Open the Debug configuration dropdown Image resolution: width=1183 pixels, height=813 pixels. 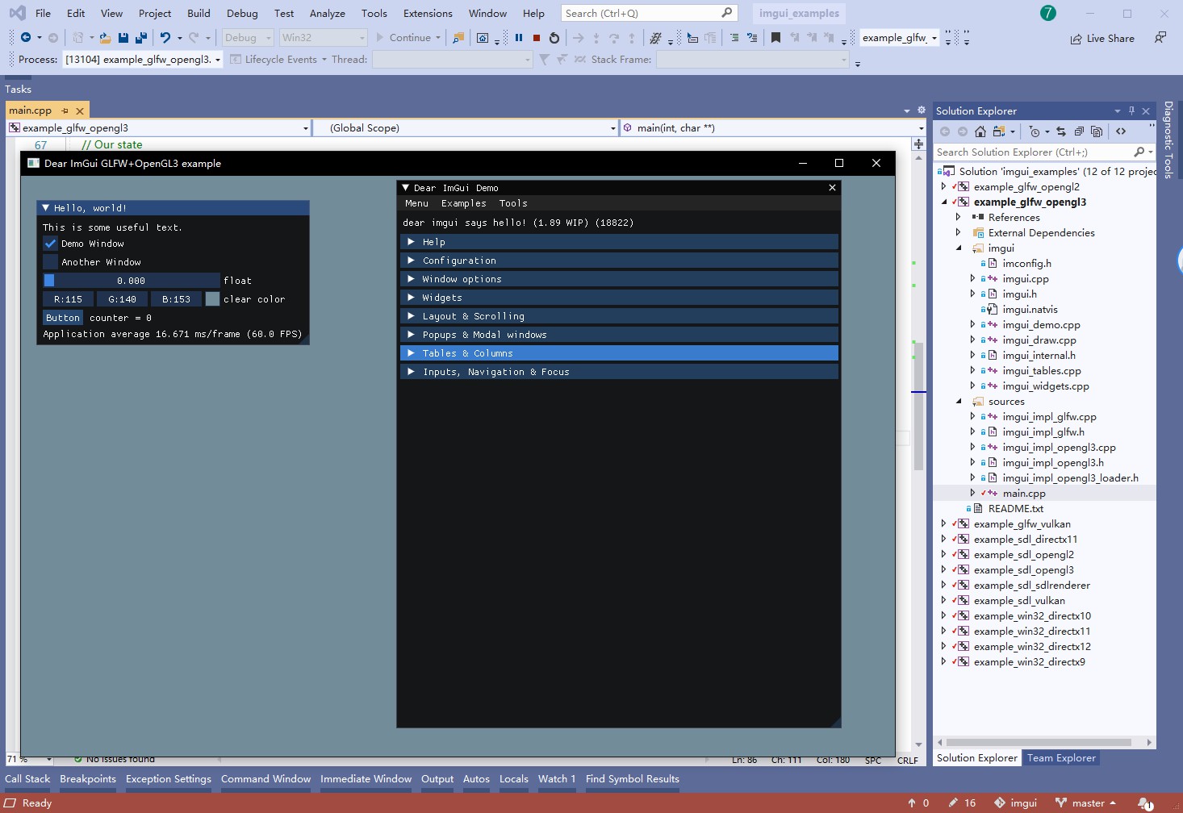(x=248, y=38)
